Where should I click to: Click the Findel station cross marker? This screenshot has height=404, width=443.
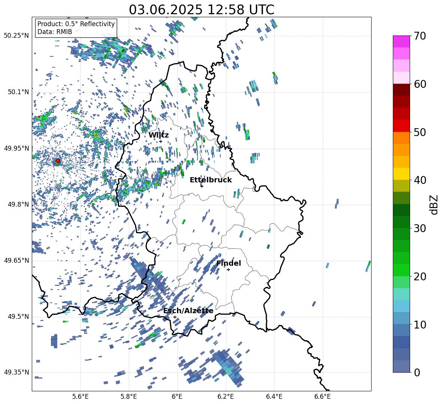228,270
